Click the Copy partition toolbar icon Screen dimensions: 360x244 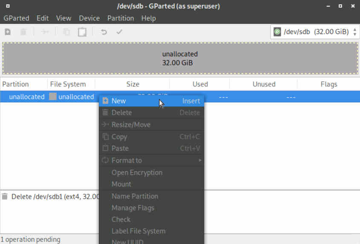(x=67, y=32)
